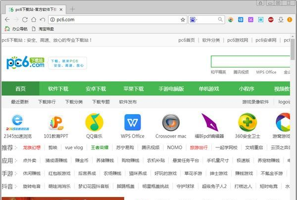Image resolution: width=297 pixels, height=200 pixels.
Task: Open the Crossover mac app icon
Action: click(171, 123)
